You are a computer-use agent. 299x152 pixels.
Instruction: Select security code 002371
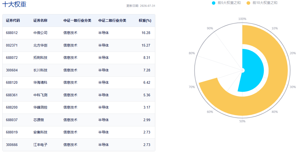pyautogui.click(x=12, y=45)
